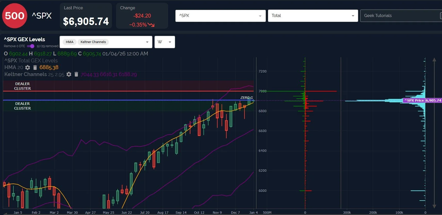Image resolution: width=442 pixels, height=215 pixels.
Task: Click the down arrow on the right range scrollbar
Action: click(x=434, y=206)
